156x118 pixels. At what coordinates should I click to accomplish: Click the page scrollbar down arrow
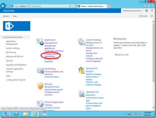tap(154, 108)
